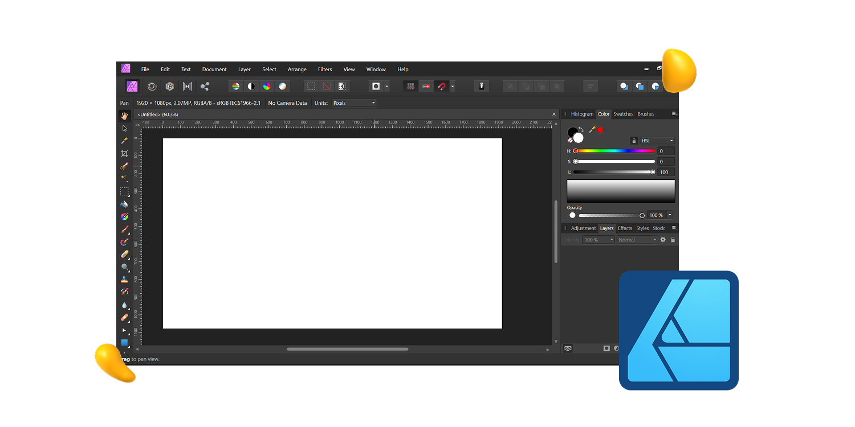Click the Assistant options icon
This screenshot has height=427, width=855.
click(x=482, y=87)
